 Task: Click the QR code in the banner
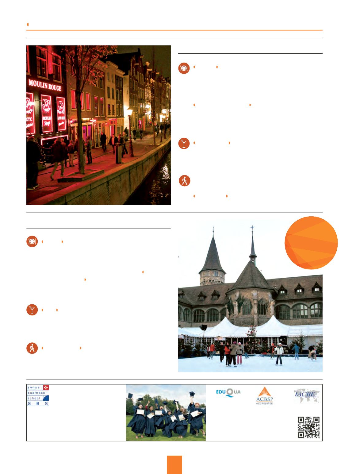click(x=309, y=427)
